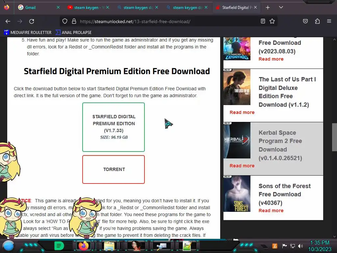Open the network tray icon

click(292, 246)
